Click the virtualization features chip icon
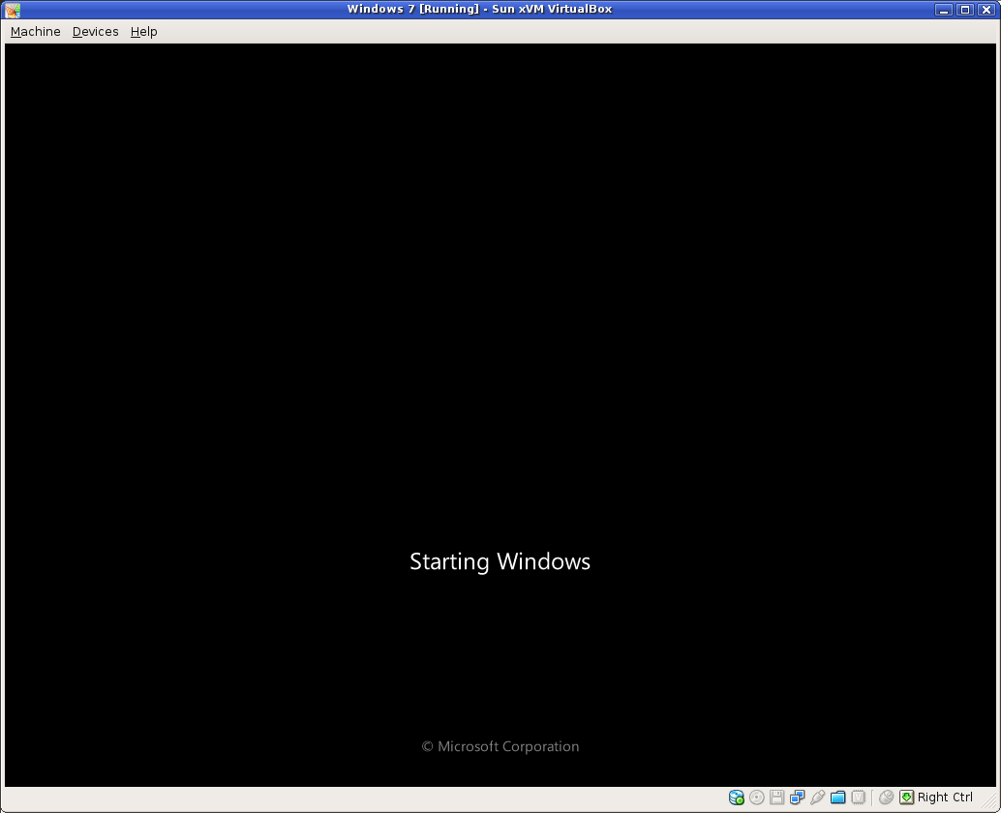This screenshot has height=813, width=1001. [859, 797]
